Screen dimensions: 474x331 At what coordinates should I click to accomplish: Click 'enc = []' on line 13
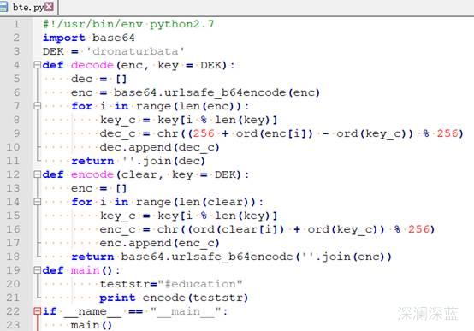click(x=99, y=188)
